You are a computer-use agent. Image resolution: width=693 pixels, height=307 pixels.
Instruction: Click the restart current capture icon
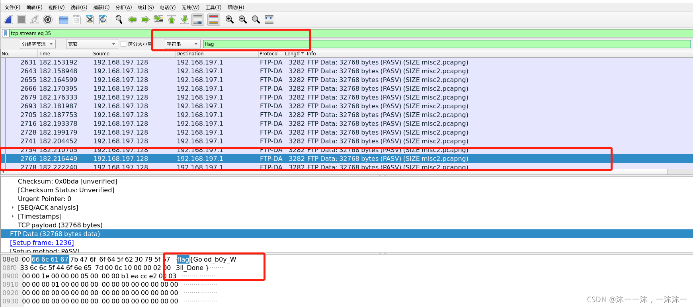[x=35, y=20]
